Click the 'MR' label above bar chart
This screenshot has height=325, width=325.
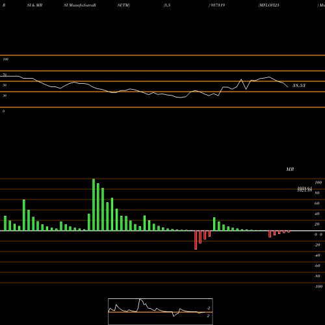click(290, 169)
